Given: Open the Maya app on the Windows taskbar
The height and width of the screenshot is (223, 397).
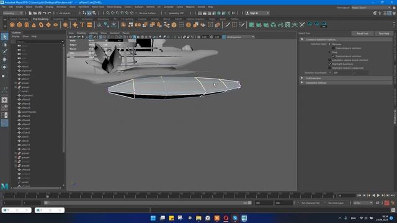Looking at the screenshot, I should click(244, 218).
